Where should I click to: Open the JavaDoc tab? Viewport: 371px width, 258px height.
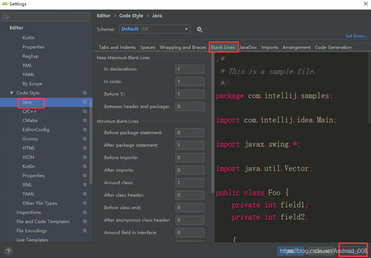248,47
